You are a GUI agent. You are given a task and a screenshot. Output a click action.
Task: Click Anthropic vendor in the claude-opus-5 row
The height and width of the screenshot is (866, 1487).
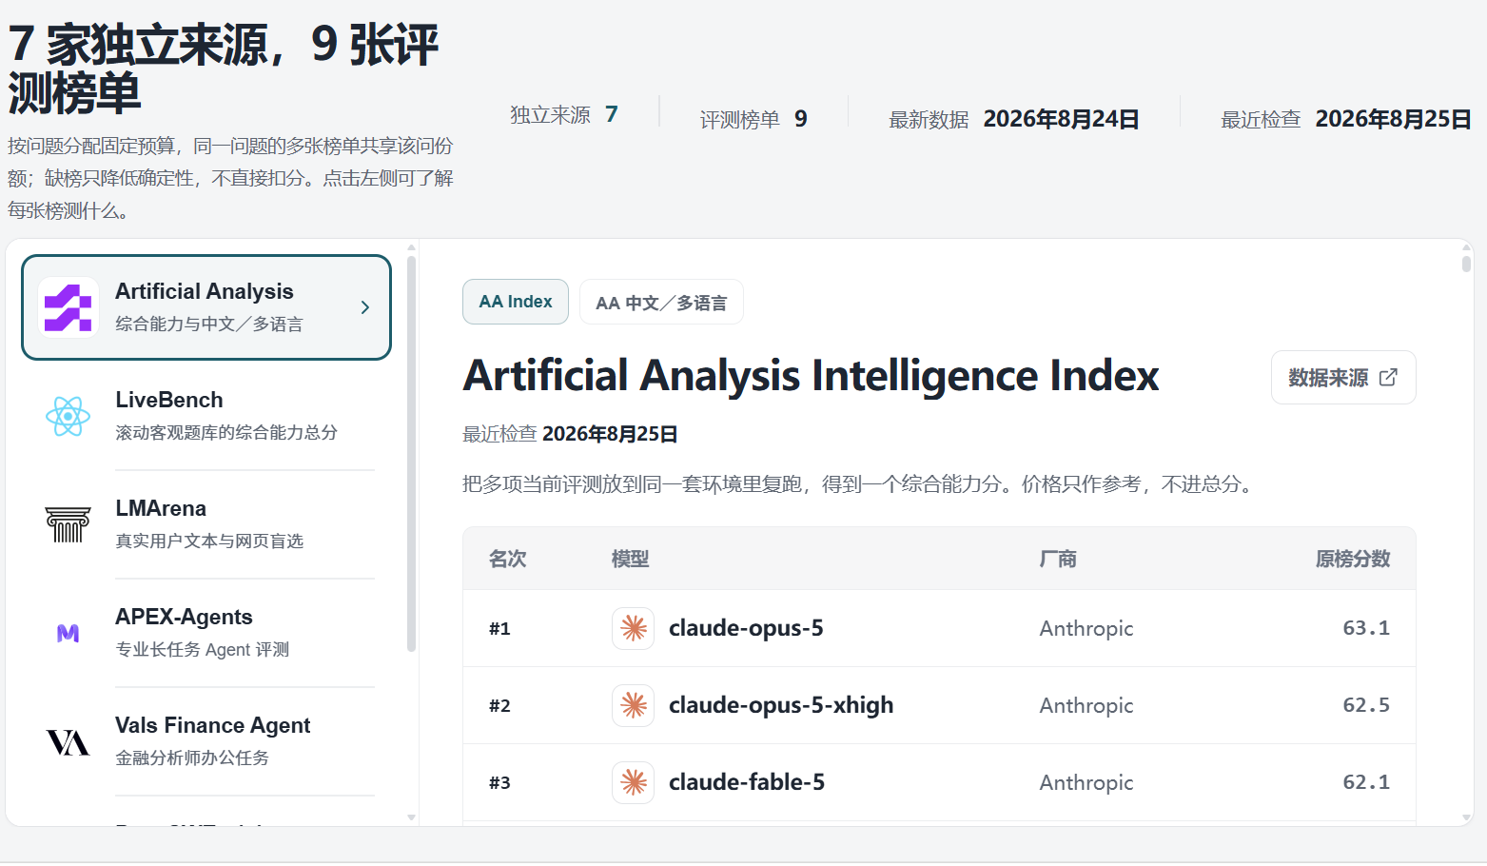point(1086,628)
